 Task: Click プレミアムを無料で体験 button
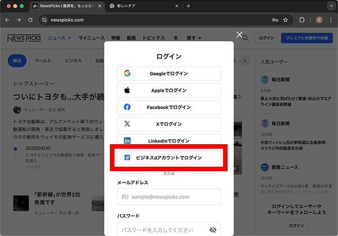(307, 38)
